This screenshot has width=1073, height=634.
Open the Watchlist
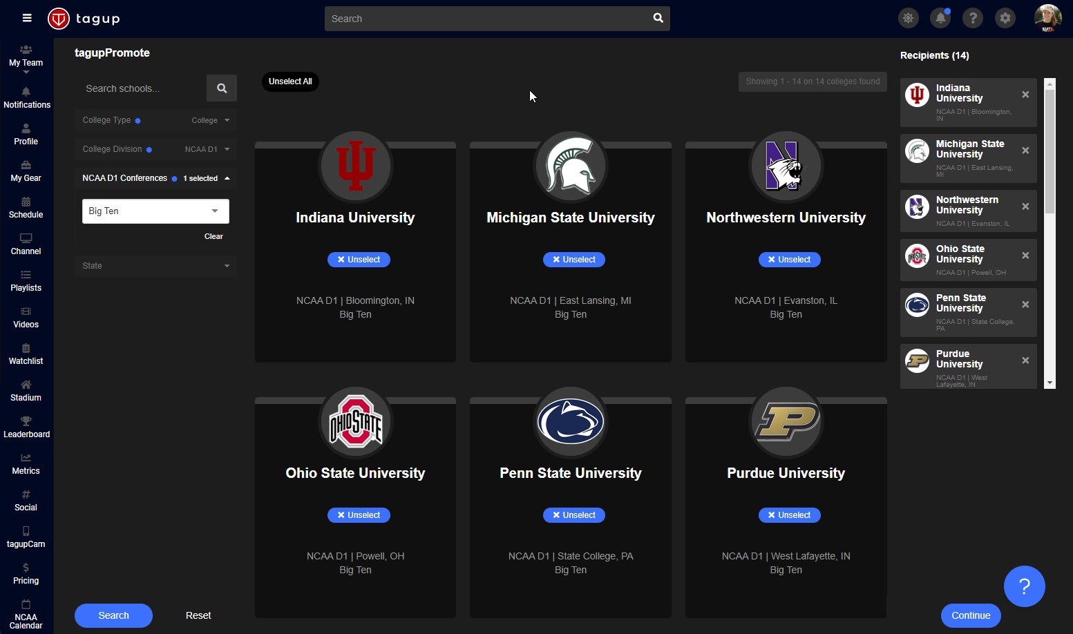(26, 355)
